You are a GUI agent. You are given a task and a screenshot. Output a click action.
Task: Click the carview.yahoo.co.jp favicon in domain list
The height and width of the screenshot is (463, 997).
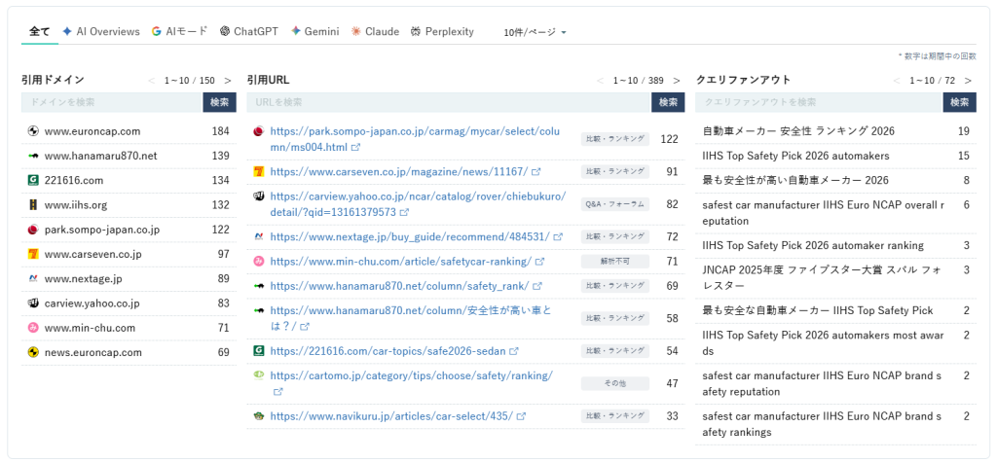34,303
